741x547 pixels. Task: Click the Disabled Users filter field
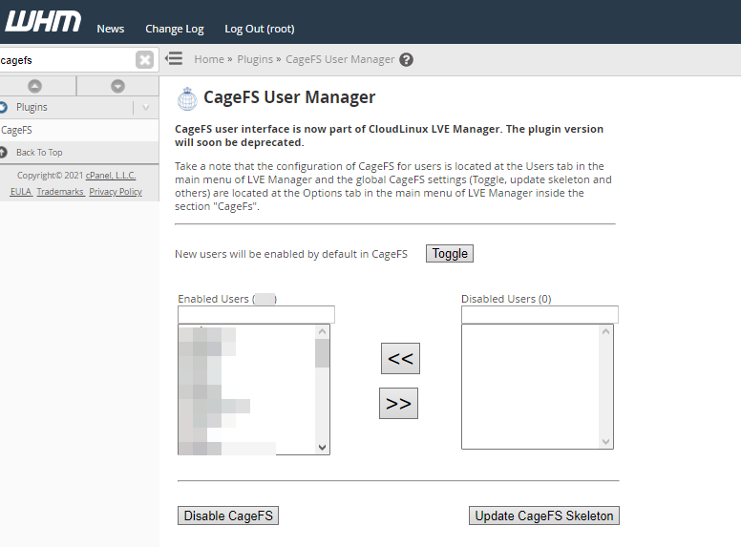tap(540, 315)
